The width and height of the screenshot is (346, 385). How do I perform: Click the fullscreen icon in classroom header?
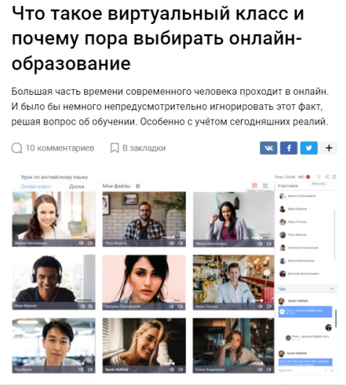(334, 177)
